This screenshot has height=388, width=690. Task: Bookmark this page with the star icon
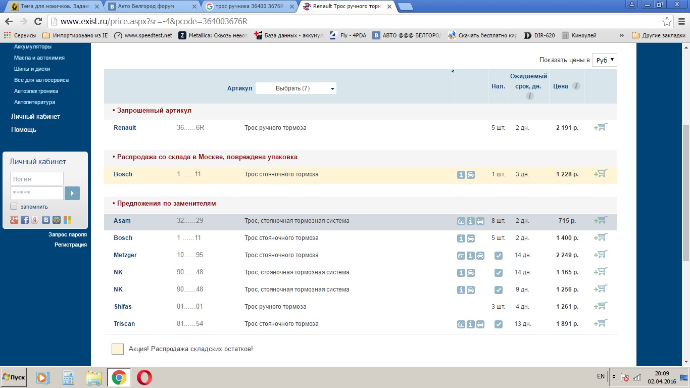point(667,22)
